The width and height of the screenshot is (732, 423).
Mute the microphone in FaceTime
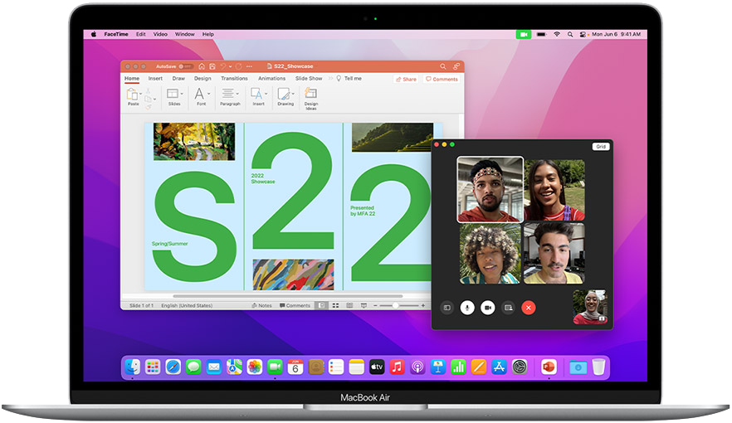click(x=467, y=308)
